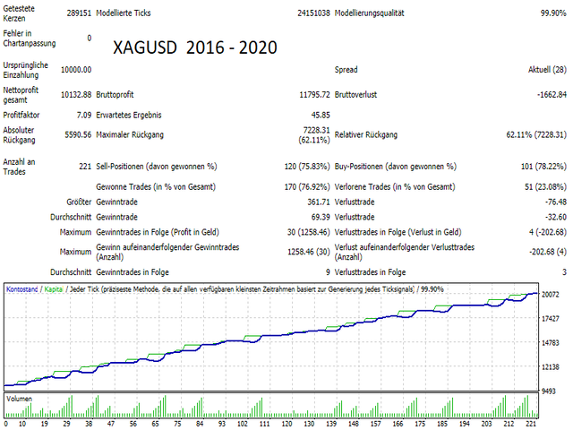Screen dimensions: 573x430
Task: Click the 9493 axis value on the chart
Action: [548, 391]
